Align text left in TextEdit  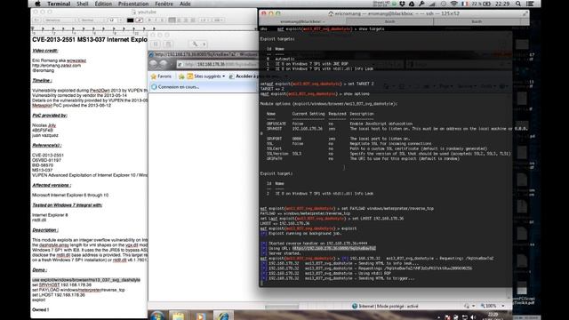(x=172, y=20)
